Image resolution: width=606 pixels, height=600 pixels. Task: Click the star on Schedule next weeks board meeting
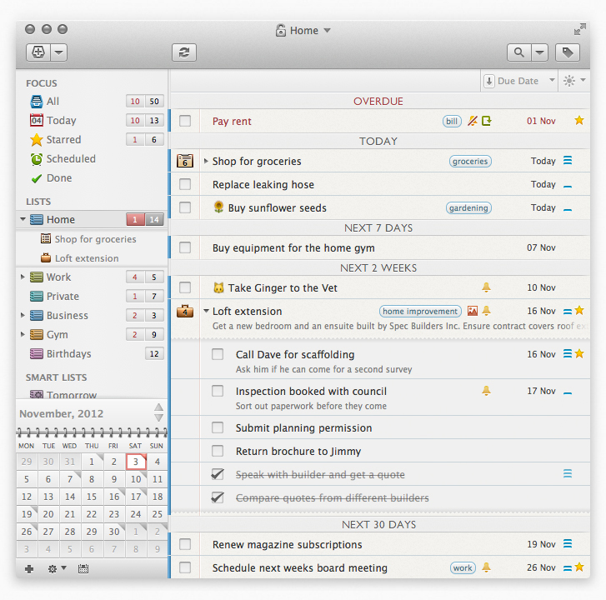tap(579, 567)
